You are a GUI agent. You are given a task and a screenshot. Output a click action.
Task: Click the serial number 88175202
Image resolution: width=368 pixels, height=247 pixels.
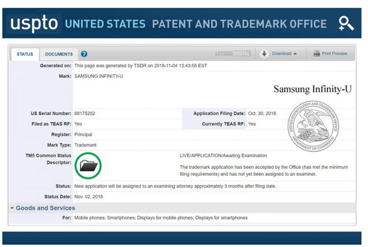tap(86, 113)
